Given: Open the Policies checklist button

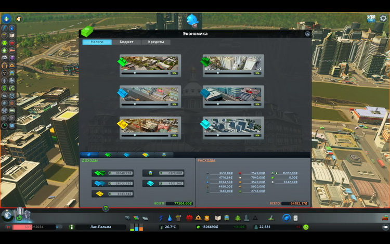Looking at the screenshot, I should pyautogui.click(x=295, y=218).
